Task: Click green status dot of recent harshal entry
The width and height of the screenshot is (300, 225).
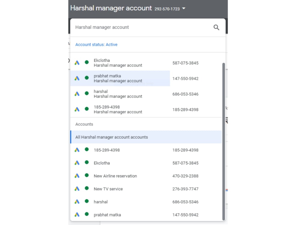Action: tap(87, 93)
